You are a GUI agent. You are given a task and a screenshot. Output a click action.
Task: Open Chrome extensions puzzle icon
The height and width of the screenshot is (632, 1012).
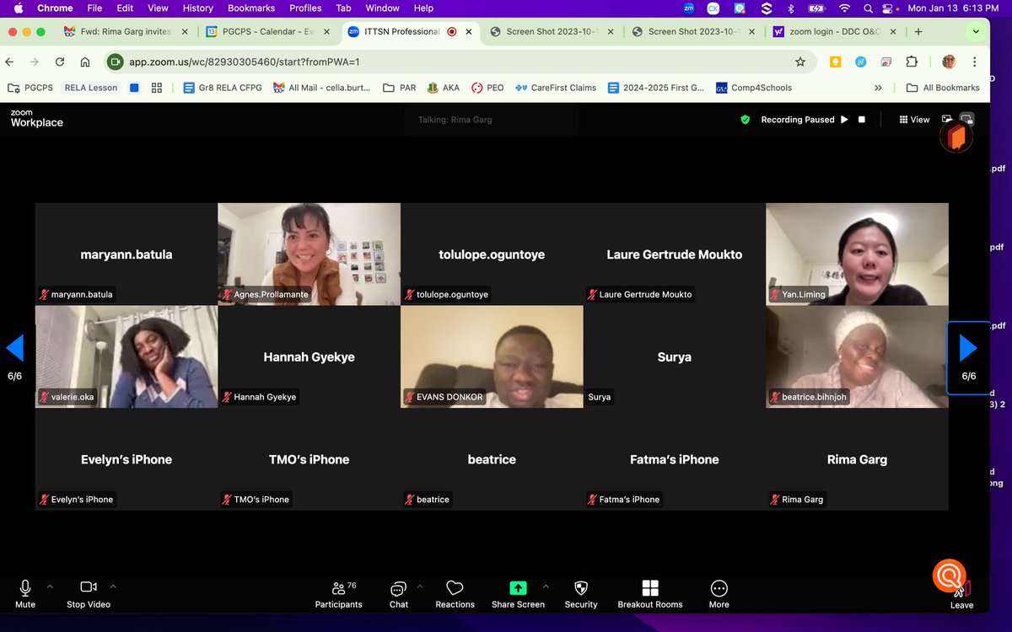pyautogui.click(x=912, y=62)
